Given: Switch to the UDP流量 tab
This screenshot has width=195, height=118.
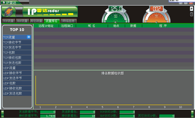Looking at the screenshot, I should pos(22,21).
